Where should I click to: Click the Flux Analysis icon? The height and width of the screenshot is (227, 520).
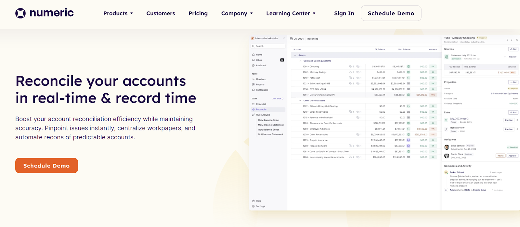[253, 115]
